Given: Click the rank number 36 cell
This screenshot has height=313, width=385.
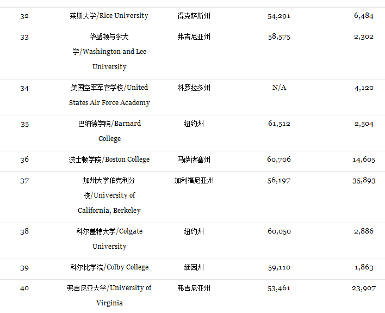Looking at the screenshot, I should (24, 159).
